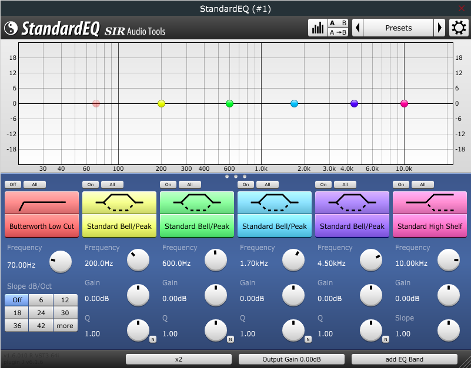Click All button above purple band
Image resolution: width=471 pixels, height=368 pixels.
(345, 184)
